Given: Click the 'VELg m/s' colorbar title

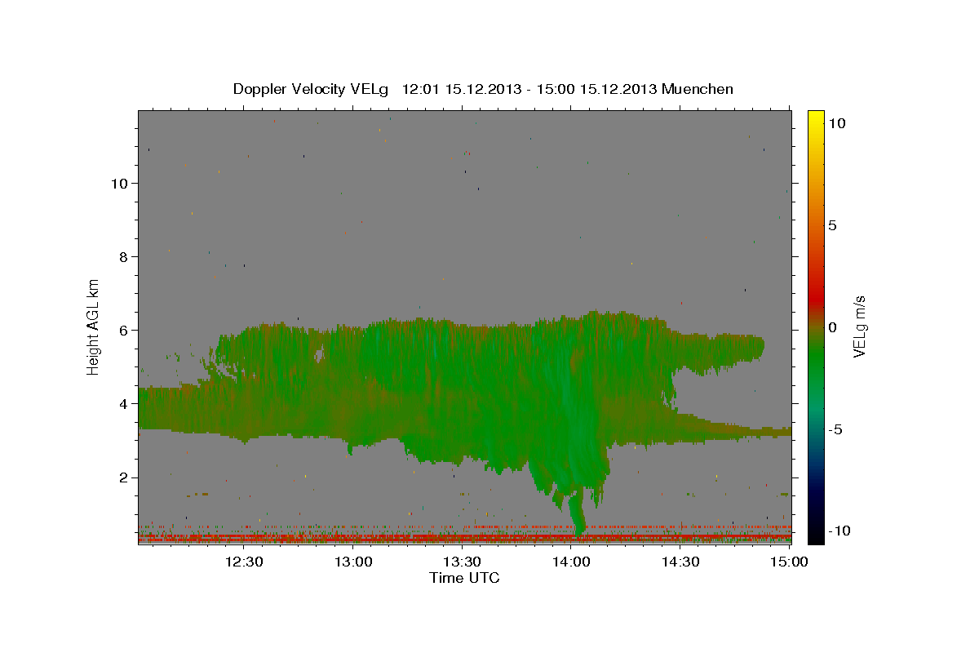Looking at the screenshot, I should click(860, 326).
